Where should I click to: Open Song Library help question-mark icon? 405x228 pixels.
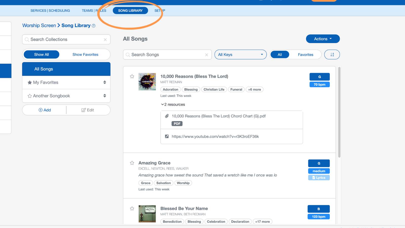tap(94, 26)
